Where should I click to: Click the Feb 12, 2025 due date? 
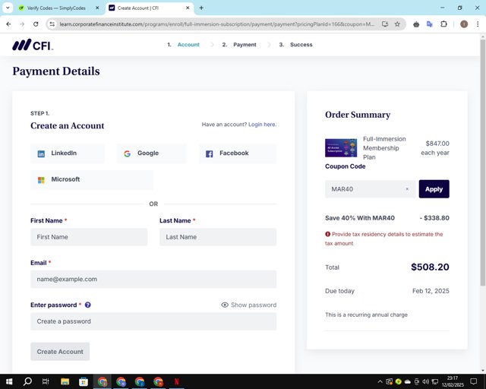431,291
